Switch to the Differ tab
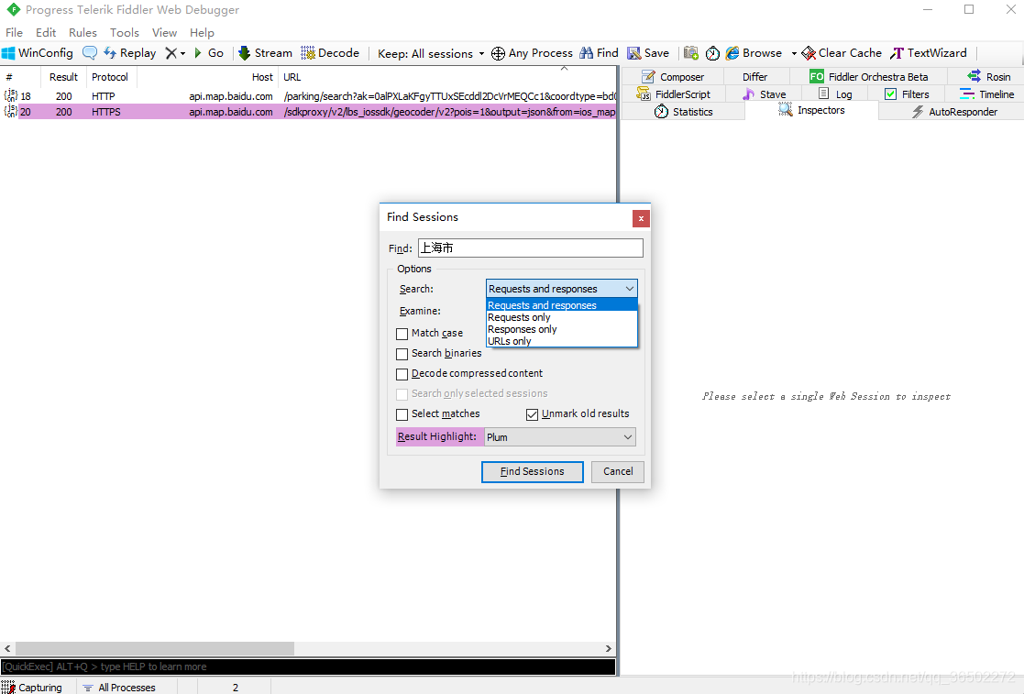This screenshot has width=1024, height=694. (x=754, y=76)
